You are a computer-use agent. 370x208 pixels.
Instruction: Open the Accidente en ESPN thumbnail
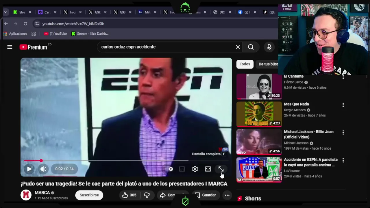[259, 170]
